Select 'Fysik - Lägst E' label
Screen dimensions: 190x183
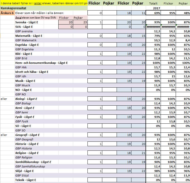click(25, 117)
